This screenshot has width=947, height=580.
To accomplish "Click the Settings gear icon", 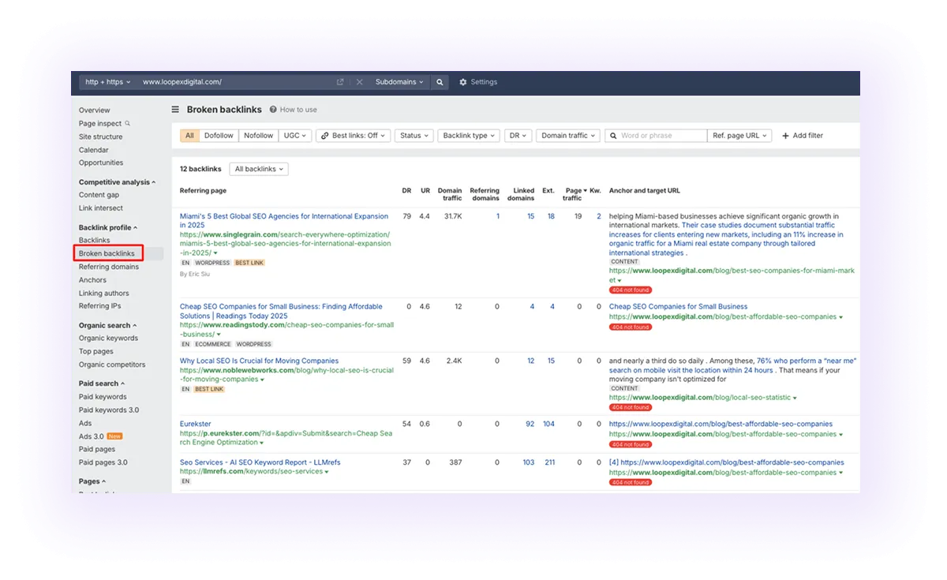I will [462, 81].
